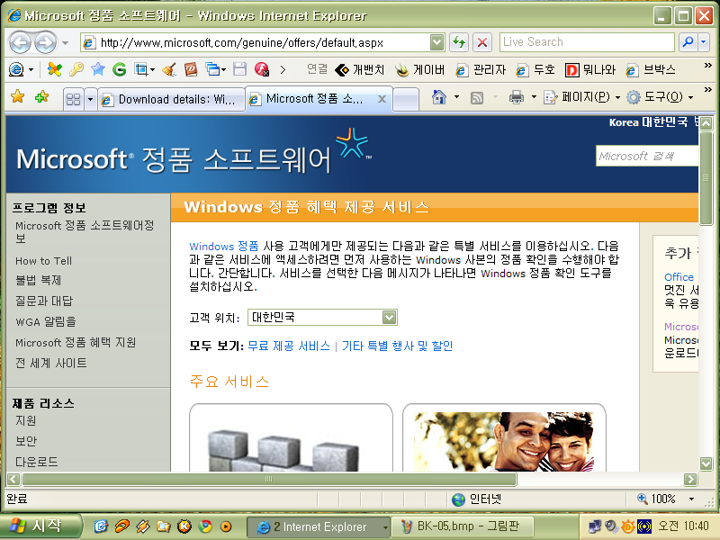Open the search provider options dropdown
This screenshot has height=540, width=720.
pyautogui.click(x=704, y=42)
